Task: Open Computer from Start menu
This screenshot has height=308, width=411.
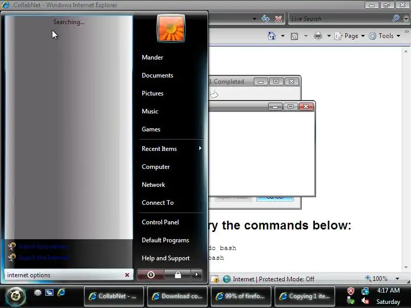Action: point(156,167)
